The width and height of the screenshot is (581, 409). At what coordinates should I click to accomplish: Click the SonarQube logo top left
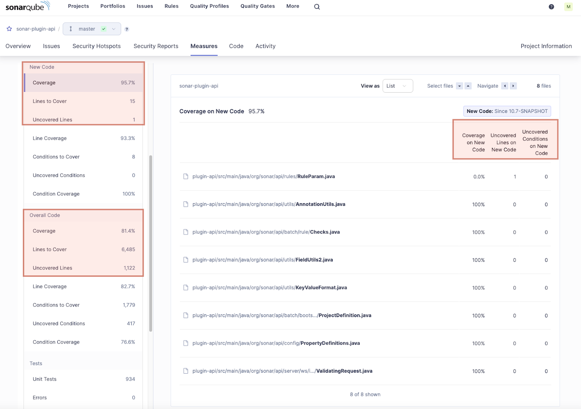coord(25,6)
